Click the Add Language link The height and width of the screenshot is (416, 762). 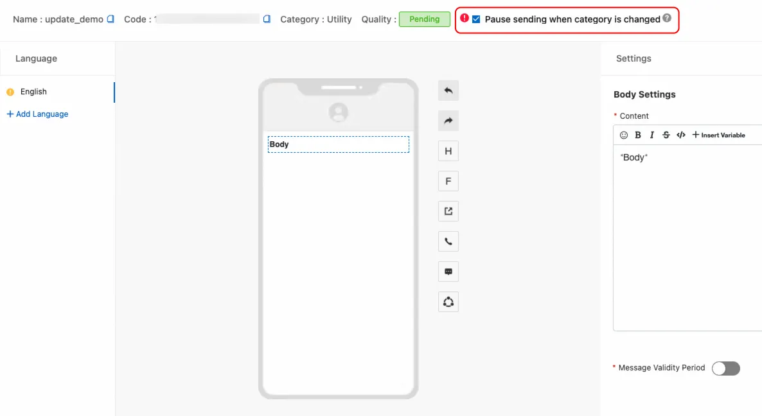click(x=37, y=114)
